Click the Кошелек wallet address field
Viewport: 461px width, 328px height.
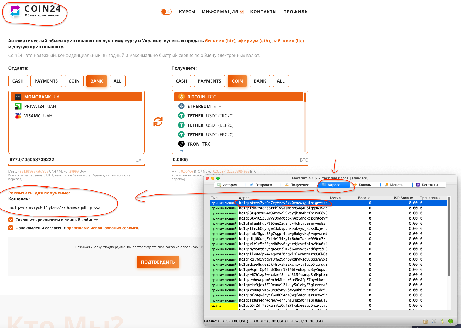click(x=105, y=208)
